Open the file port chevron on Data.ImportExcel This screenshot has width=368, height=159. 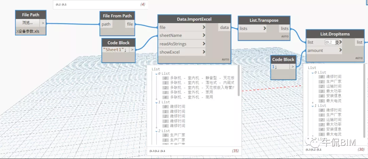pyautogui.click(x=204, y=27)
